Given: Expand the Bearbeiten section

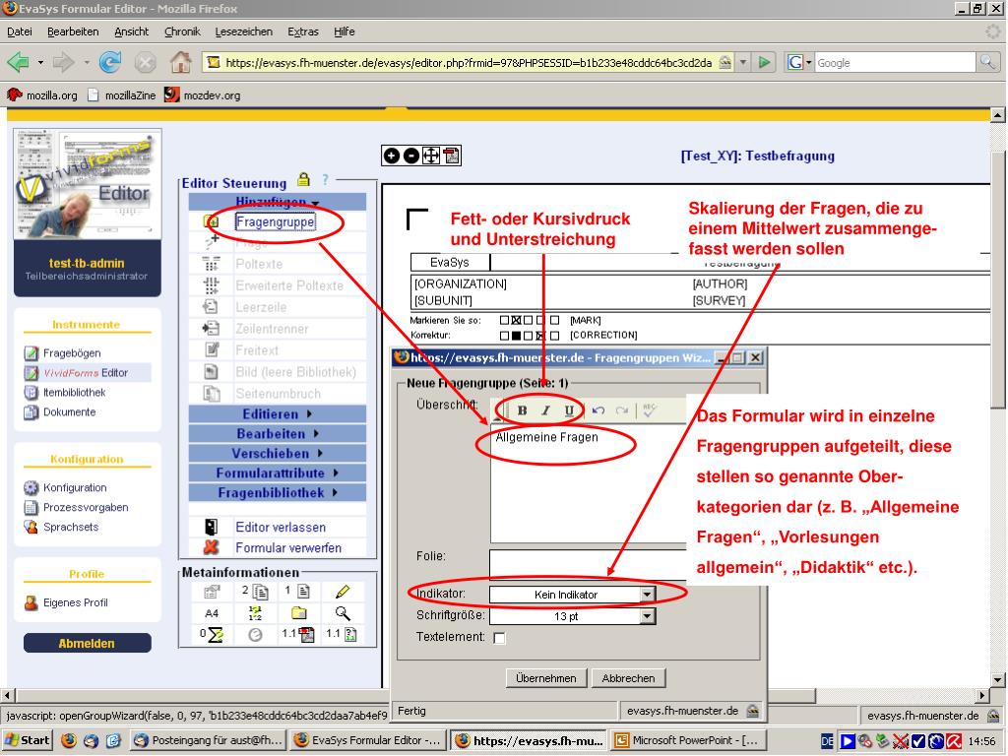Looking at the screenshot, I should click(x=277, y=434).
